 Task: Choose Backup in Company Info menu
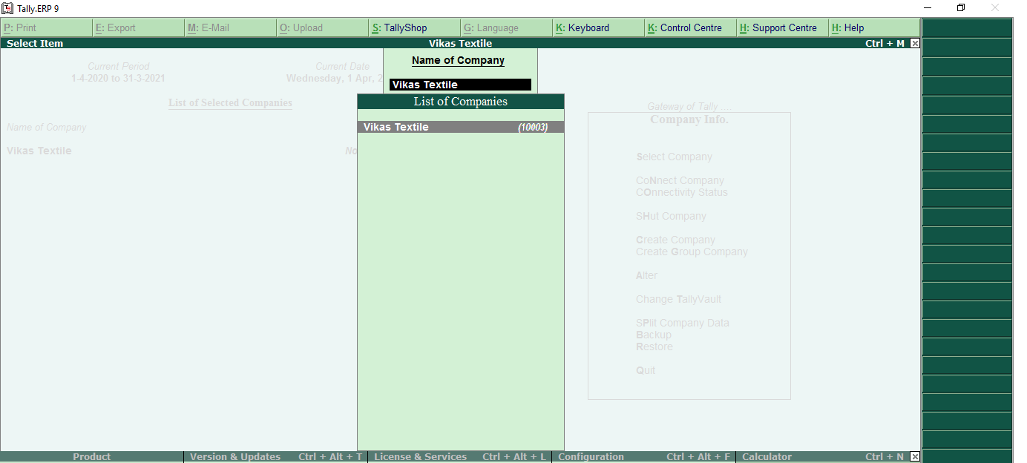[654, 335]
